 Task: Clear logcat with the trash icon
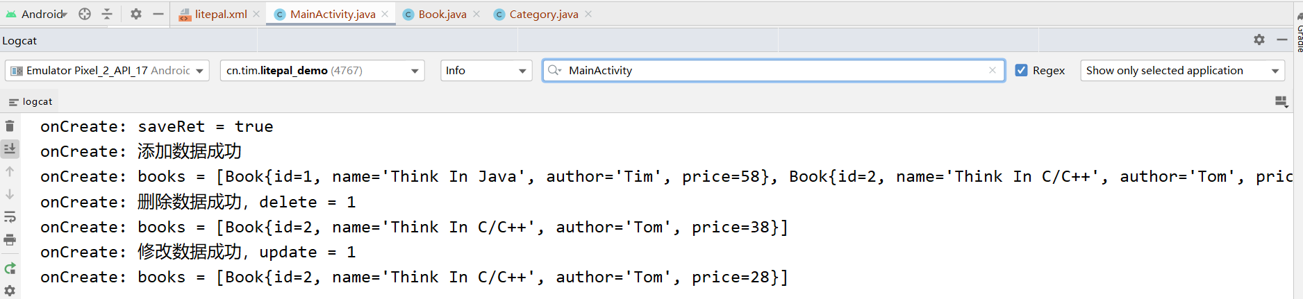(x=10, y=126)
